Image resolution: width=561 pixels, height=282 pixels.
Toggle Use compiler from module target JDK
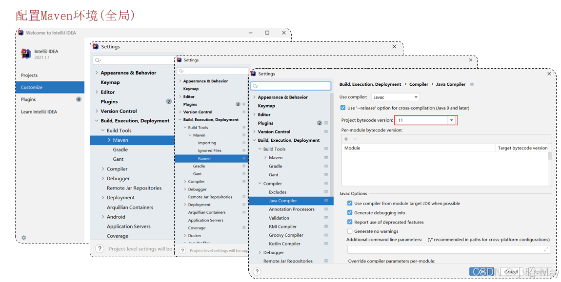pyautogui.click(x=350, y=203)
